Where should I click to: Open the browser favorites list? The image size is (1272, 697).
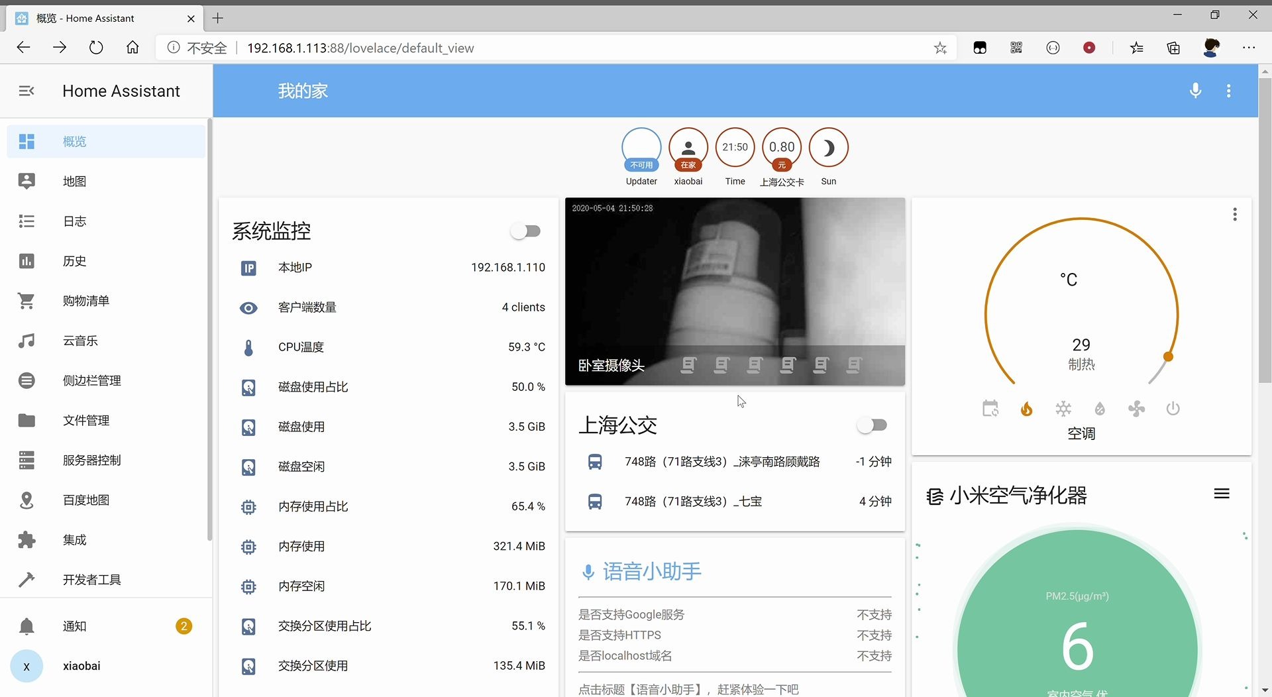click(x=1137, y=48)
